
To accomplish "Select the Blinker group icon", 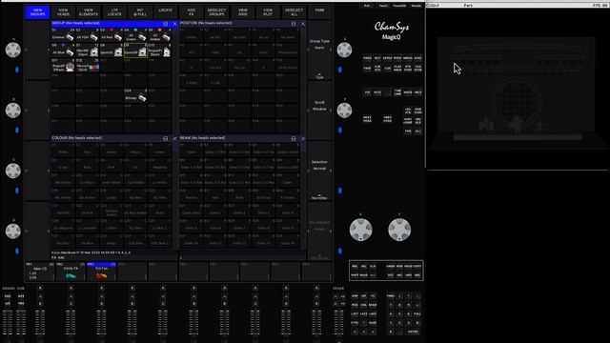I will click(142, 97).
